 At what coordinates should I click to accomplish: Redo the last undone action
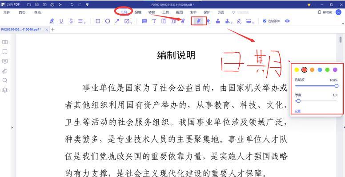(x=80, y=4)
